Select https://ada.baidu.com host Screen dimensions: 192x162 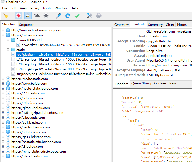[x=29, y=132]
